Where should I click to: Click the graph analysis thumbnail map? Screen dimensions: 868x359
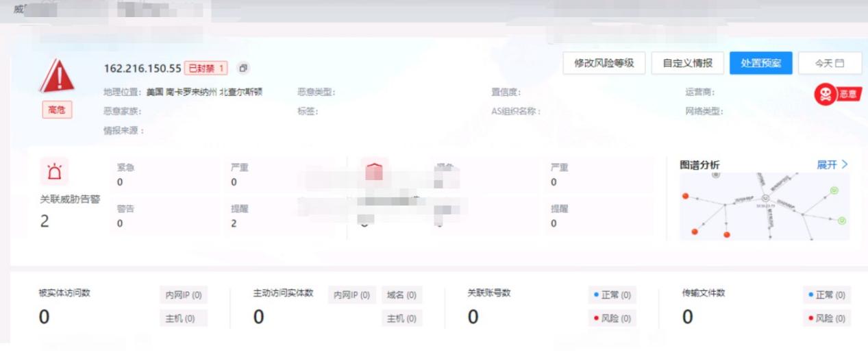[x=765, y=206]
